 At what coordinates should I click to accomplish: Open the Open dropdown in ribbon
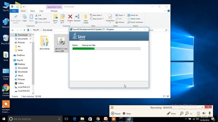click(x=120, y=15)
